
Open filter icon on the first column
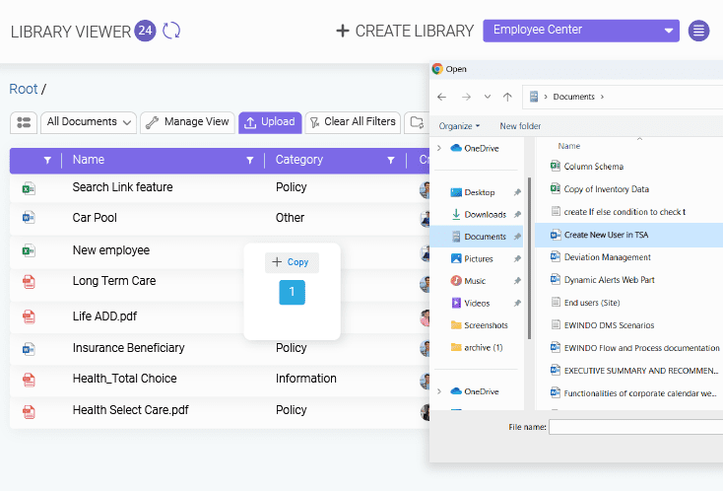click(x=47, y=160)
